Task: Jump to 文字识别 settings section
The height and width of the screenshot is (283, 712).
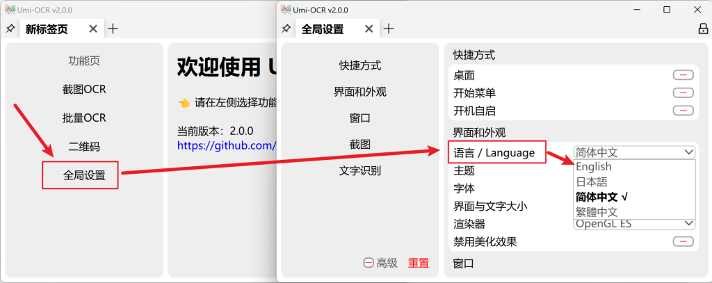Action: (x=359, y=170)
